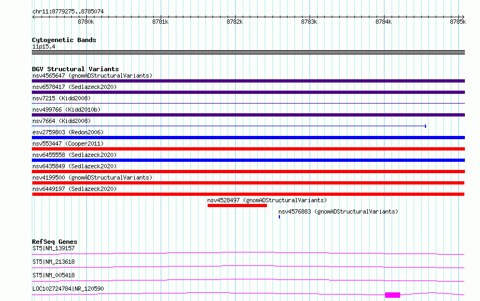Viewport: 480px width, 301px height.
Task: Click the red nsv6449197 variant bar
Action: click(x=248, y=194)
